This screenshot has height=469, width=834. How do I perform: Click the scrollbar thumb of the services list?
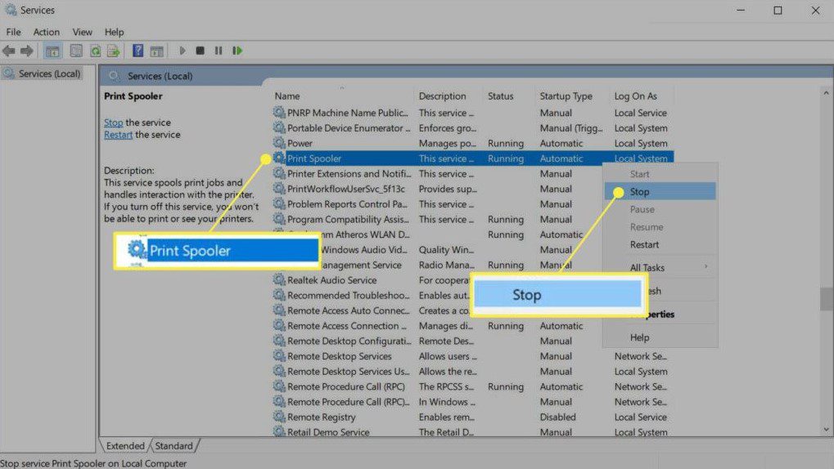[826, 299]
